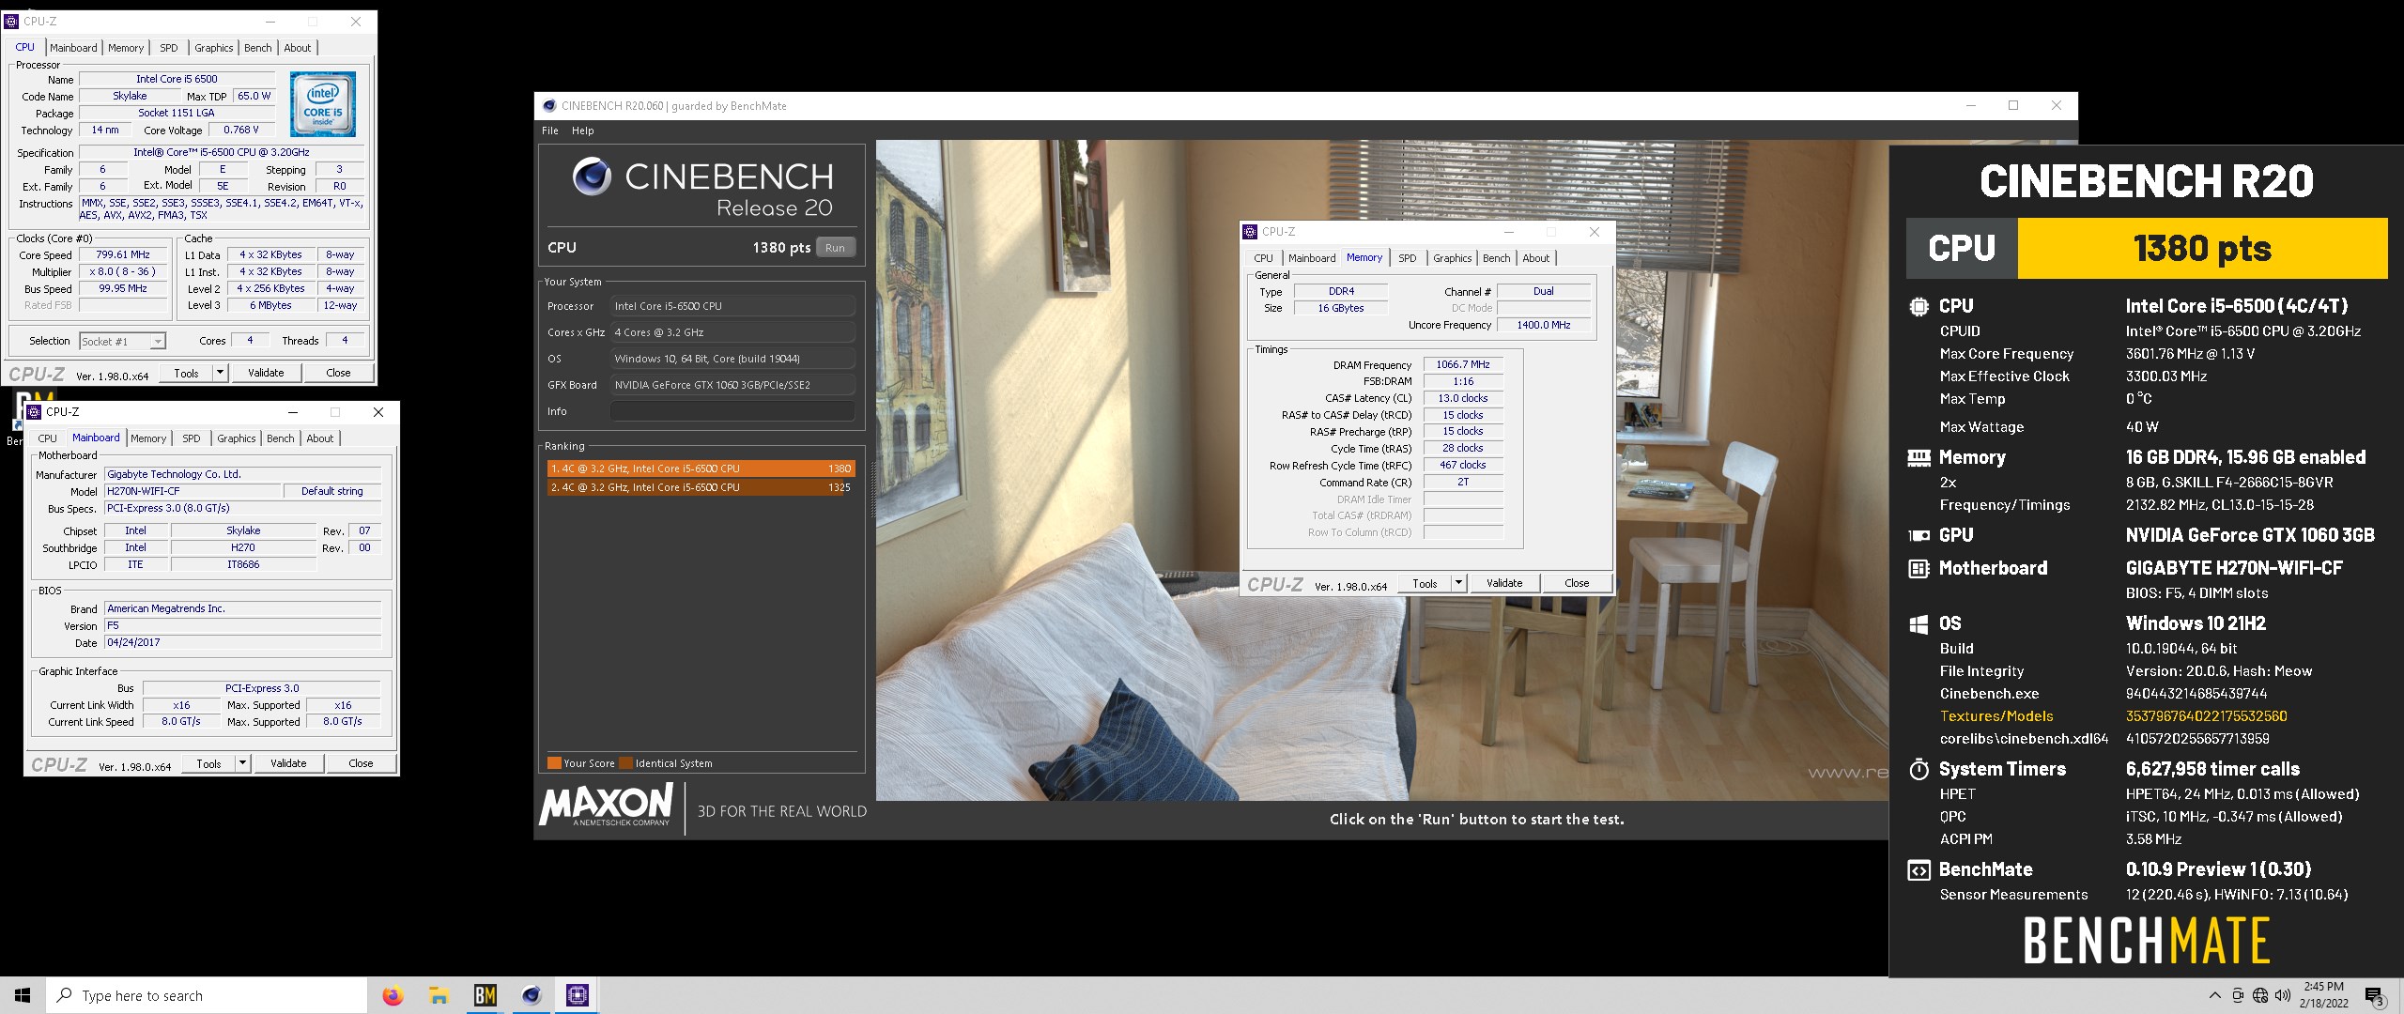The height and width of the screenshot is (1014, 2404).
Task: Click Tools button in Memory window
Action: [1425, 583]
